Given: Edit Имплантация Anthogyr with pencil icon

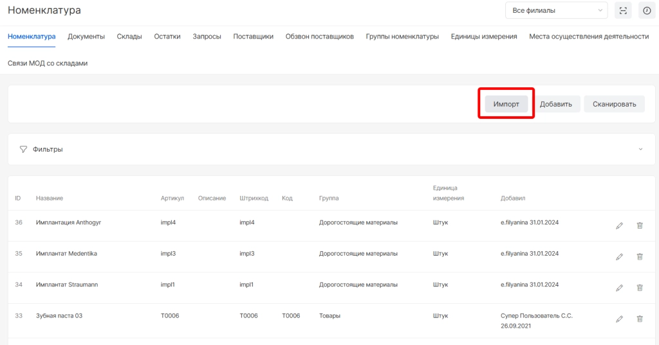Looking at the screenshot, I should (619, 226).
